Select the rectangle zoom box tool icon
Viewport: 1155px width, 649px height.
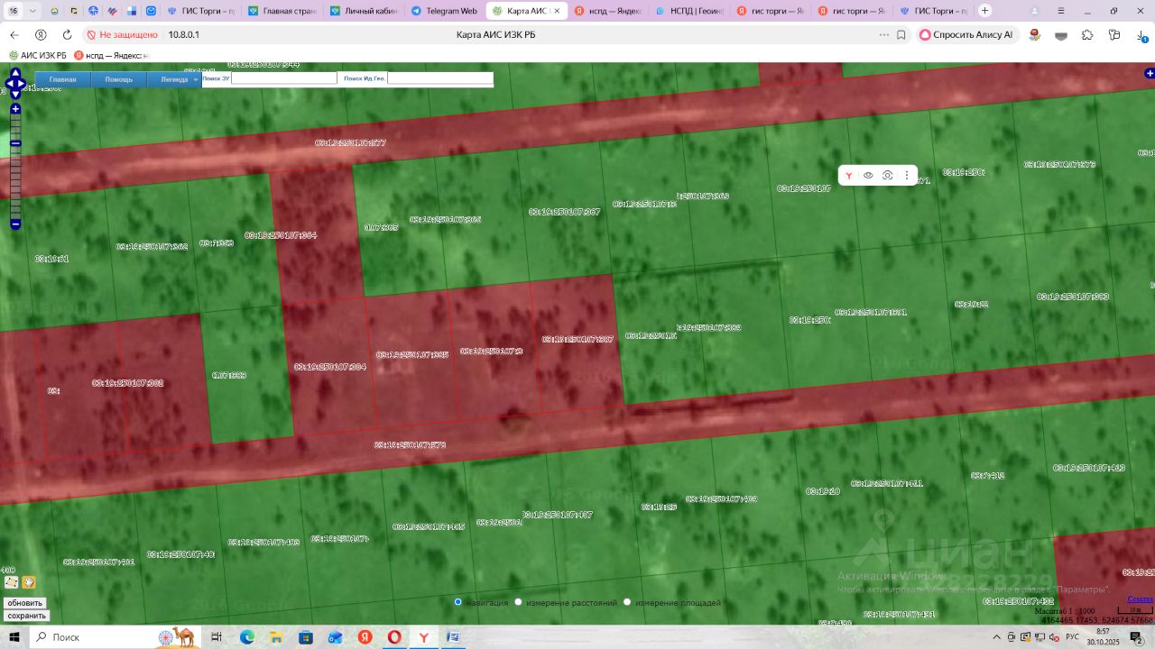(12, 582)
